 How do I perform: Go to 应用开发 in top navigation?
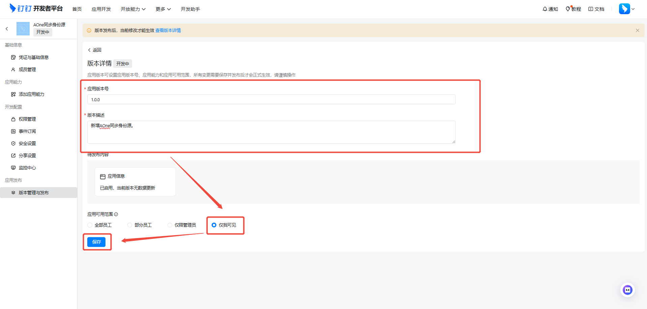coord(101,9)
